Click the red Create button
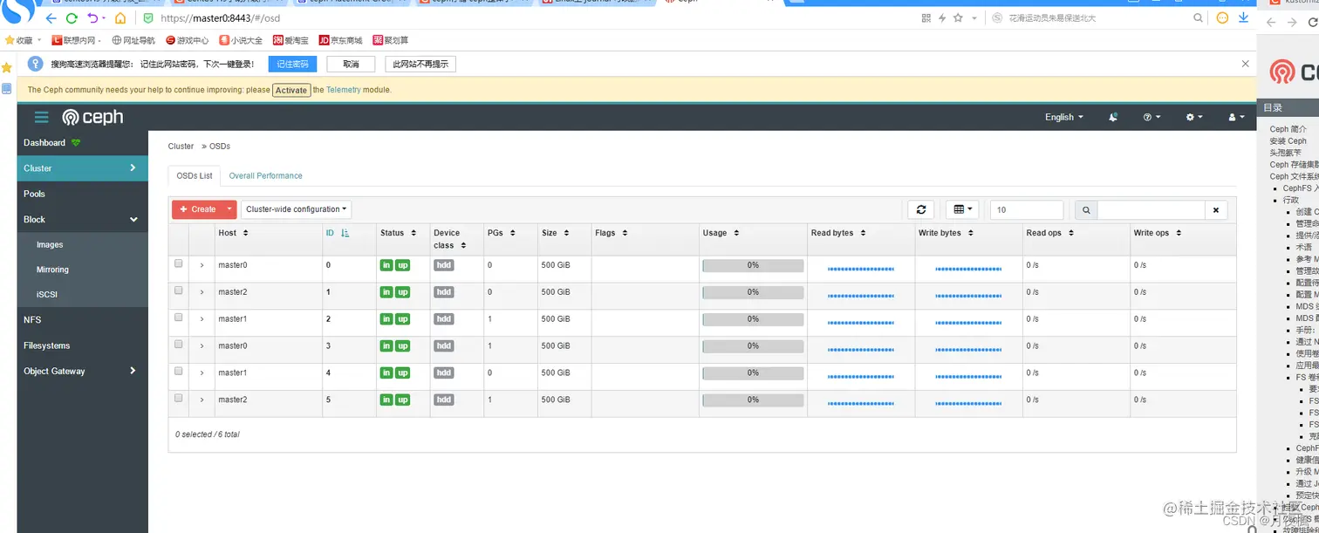The height and width of the screenshot is (533, 1319). (x=198, y=209)
